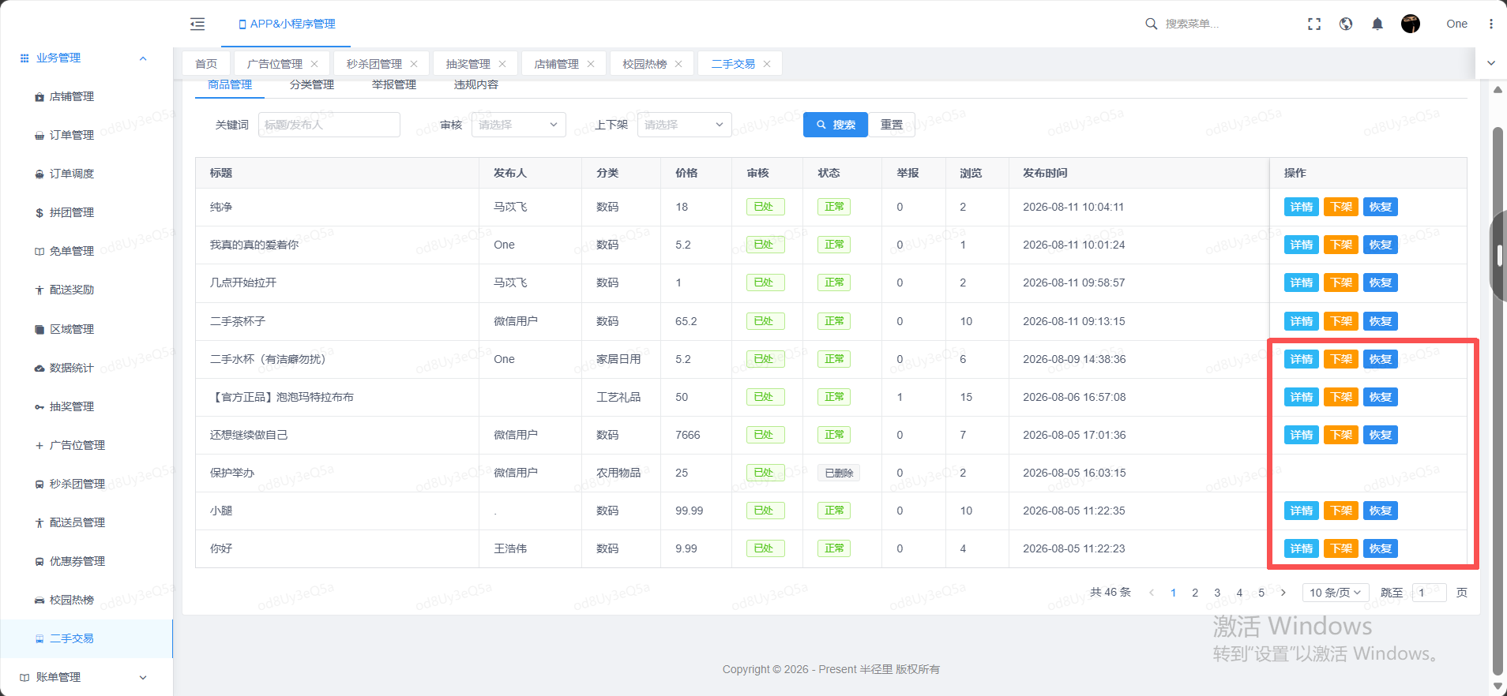The width and height of the screenshot is (1507, 696).
Task: Collapse the 业务管理 sidebar group
Action: point(143,58)
